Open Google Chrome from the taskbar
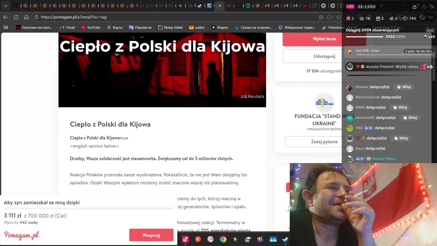The width and height of the screenshot is (437, 246). click(223, 239)
